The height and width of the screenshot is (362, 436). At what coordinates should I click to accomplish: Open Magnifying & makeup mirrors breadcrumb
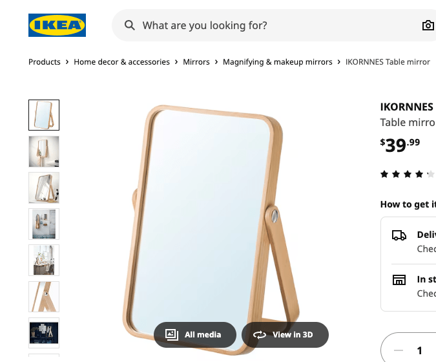277,62
